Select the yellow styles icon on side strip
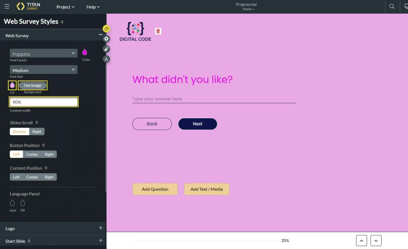The height and width of the screenshot is (249, 408). click(106, 29)
